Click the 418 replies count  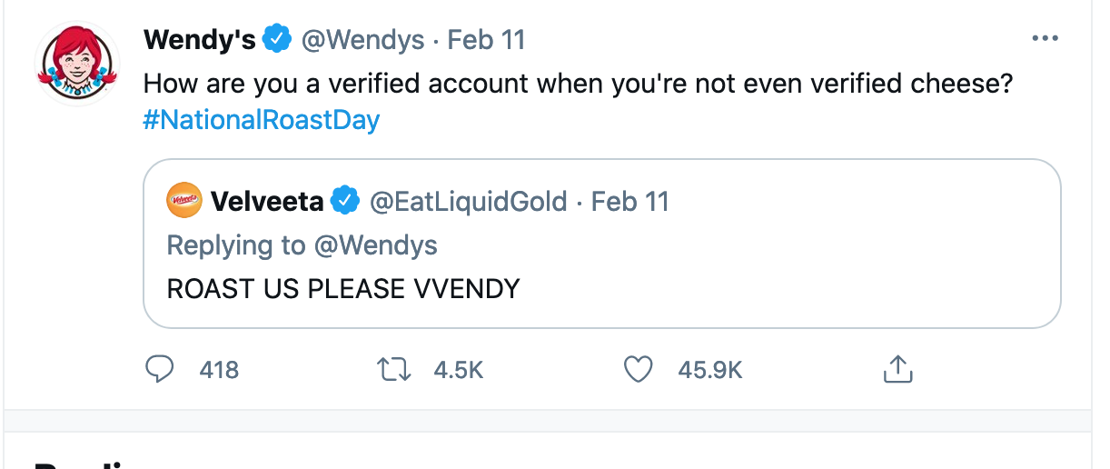219,370
